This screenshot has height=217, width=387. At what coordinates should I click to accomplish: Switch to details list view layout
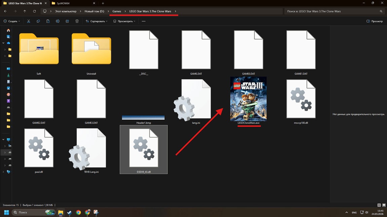coord(379,205)
